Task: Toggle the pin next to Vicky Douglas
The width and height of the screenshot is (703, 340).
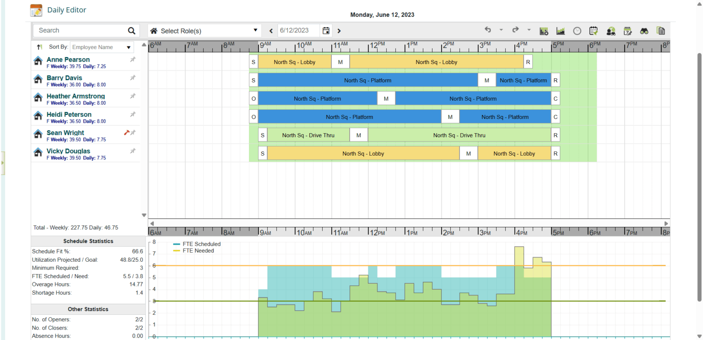Action: pos(133,151)
